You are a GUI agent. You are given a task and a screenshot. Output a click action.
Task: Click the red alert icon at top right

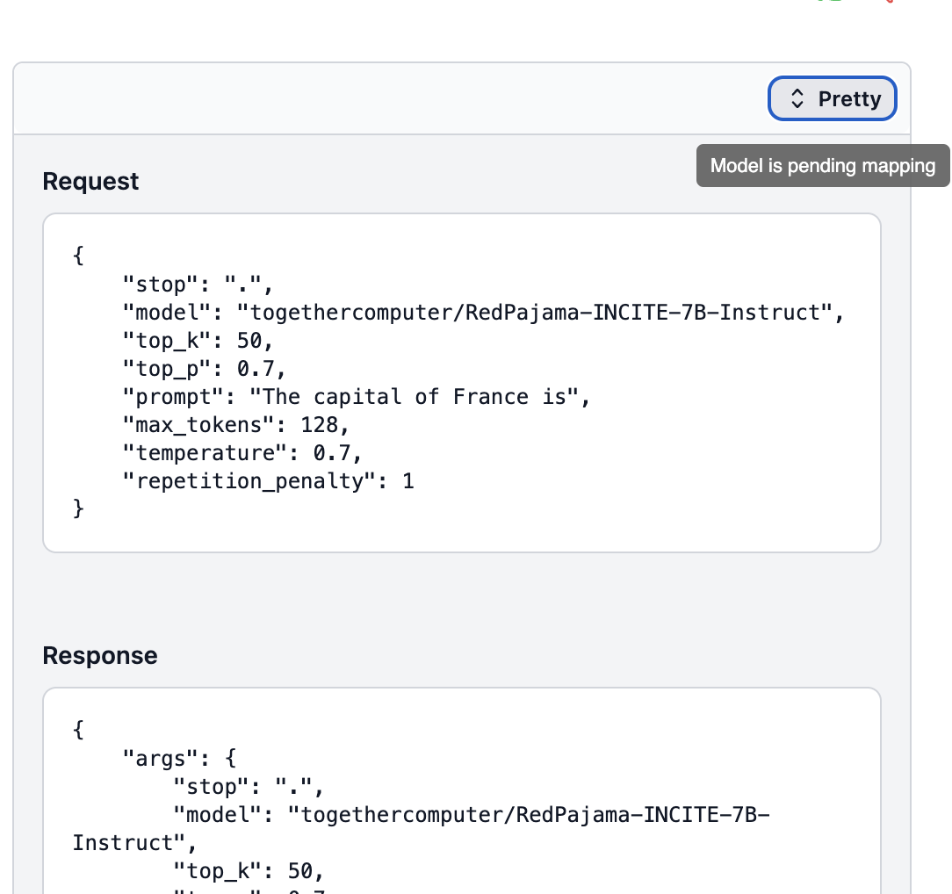point(889,4)
